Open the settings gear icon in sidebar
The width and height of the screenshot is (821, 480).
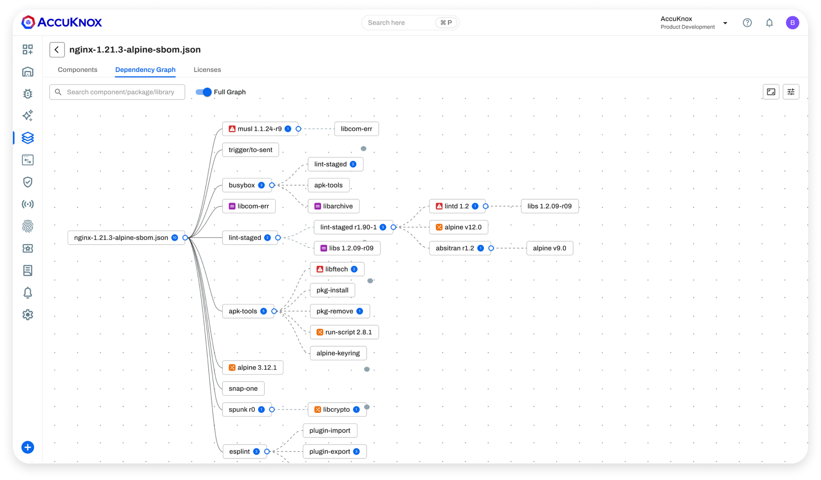pyautogui.click(x=28, y=315)
